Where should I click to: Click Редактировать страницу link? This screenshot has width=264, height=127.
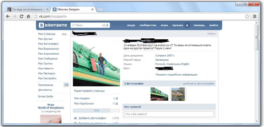(x=89, y=91)
